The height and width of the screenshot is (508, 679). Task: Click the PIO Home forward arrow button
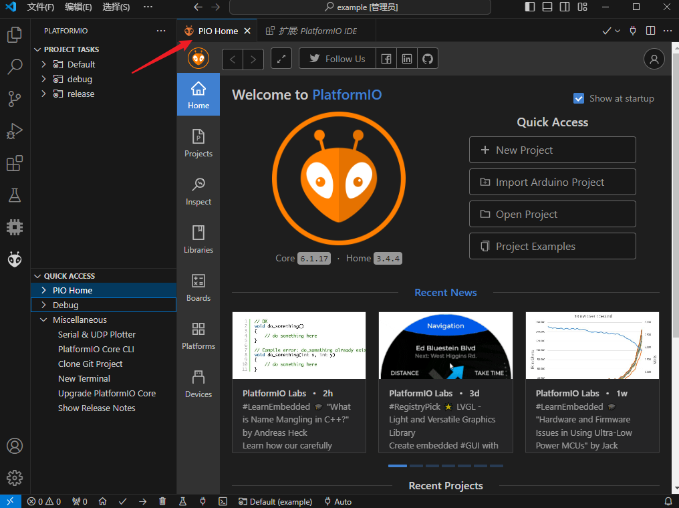253,59
